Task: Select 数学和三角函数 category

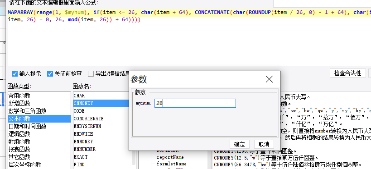Action: click(39, 111)
